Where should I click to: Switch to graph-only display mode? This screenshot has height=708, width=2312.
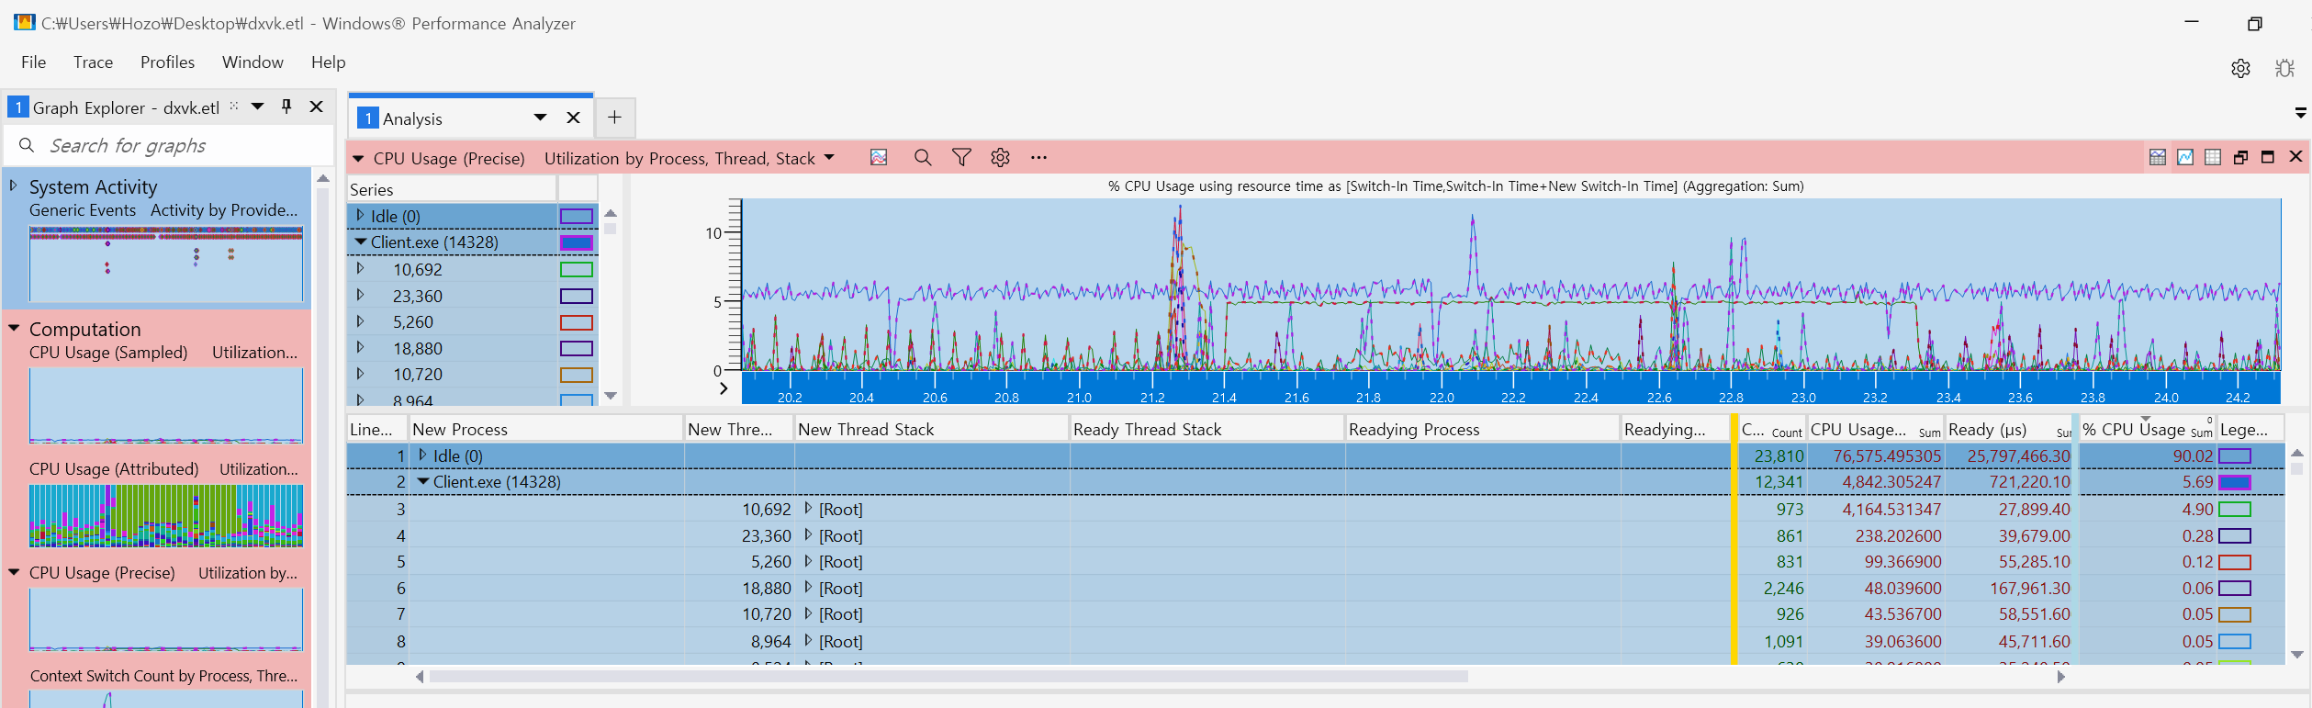point(2185,157)
